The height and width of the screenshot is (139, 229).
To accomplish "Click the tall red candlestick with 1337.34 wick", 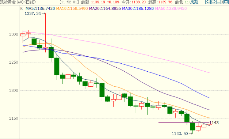I will click(45, 33).
